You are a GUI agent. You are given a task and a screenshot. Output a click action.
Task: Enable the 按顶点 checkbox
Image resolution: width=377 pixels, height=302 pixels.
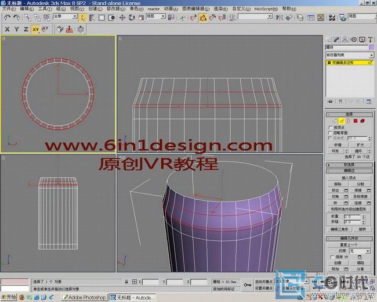330,127
